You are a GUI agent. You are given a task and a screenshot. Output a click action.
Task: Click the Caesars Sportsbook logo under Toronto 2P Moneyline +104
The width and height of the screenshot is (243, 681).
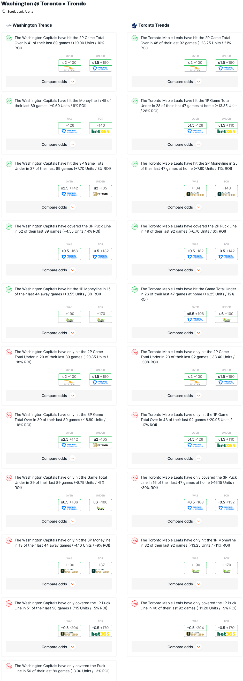pyautogui.click(x=195, y=194)
